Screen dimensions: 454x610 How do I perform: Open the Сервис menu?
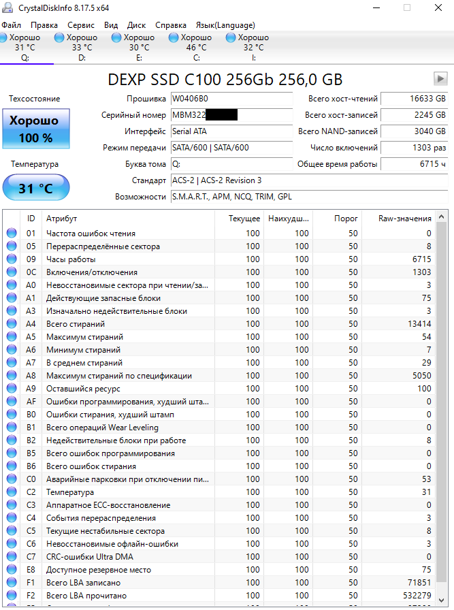click(81, 25)
